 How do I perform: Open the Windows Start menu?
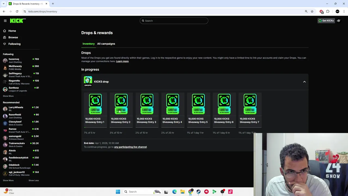pos(118,192)
